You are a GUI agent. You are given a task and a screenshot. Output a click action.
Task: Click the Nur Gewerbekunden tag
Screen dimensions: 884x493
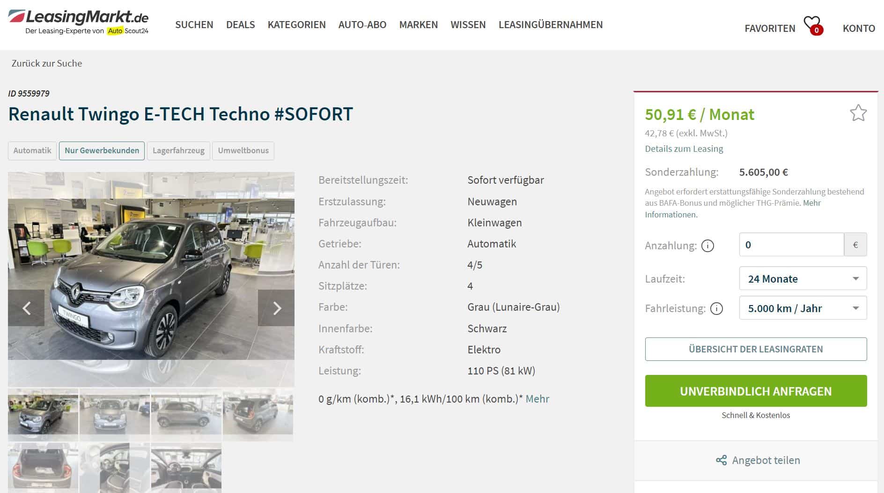tap(102, 150)
